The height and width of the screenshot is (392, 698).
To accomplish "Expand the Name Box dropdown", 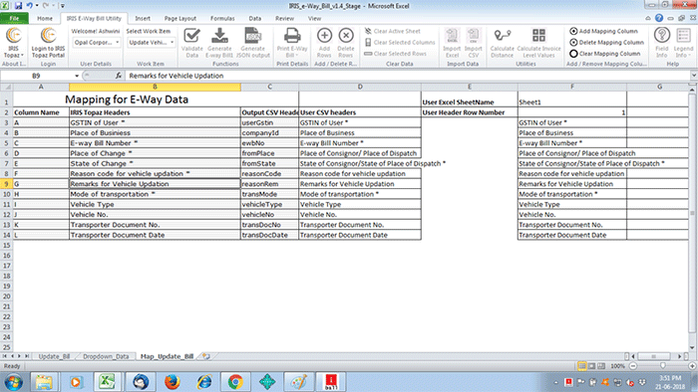I will coord(77,76).
